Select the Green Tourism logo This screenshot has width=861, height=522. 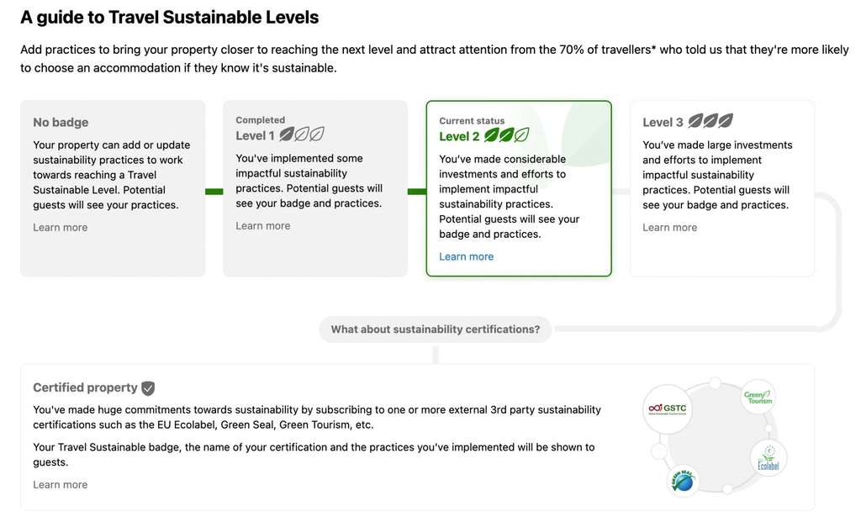[x=758, y=397]
